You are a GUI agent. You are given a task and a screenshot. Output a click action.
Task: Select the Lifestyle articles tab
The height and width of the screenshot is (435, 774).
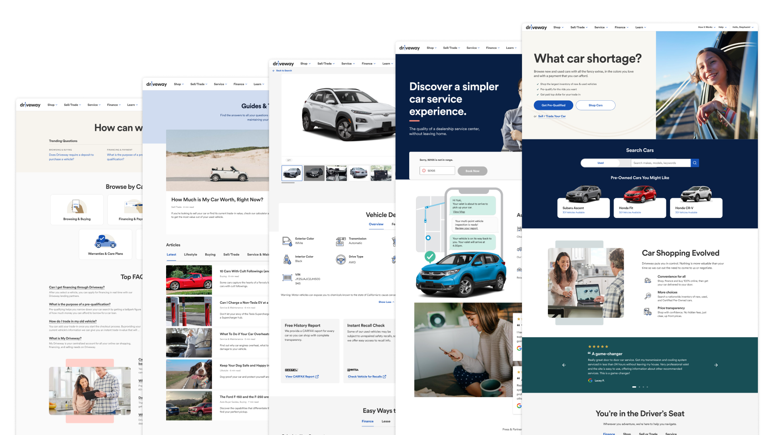190,255
